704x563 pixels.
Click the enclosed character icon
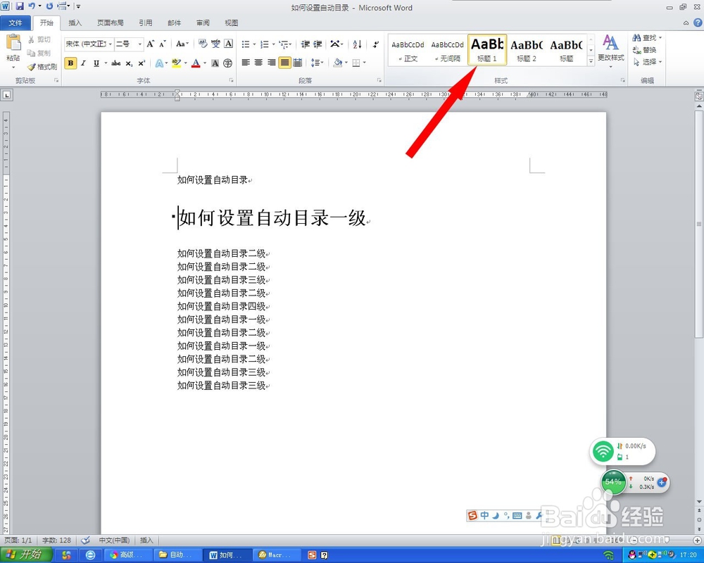tap(227, 63)
